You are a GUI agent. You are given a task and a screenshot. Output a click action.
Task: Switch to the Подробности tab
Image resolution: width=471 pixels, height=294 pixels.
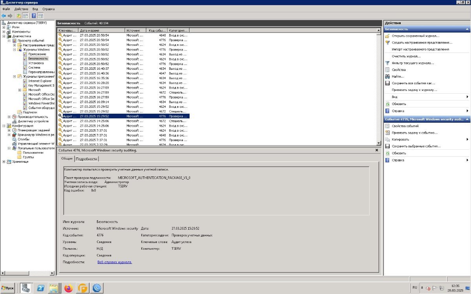pos(86,159)
